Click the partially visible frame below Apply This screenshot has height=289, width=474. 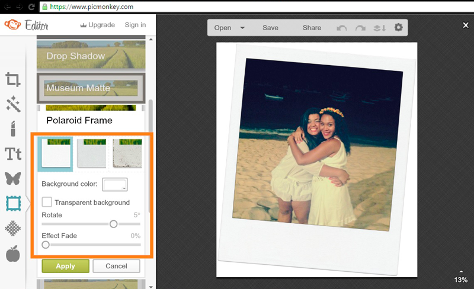tap(91, 284)
